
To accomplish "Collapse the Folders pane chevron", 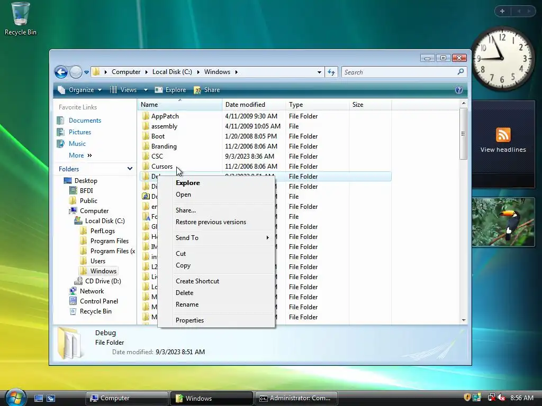I will [130, 169].
